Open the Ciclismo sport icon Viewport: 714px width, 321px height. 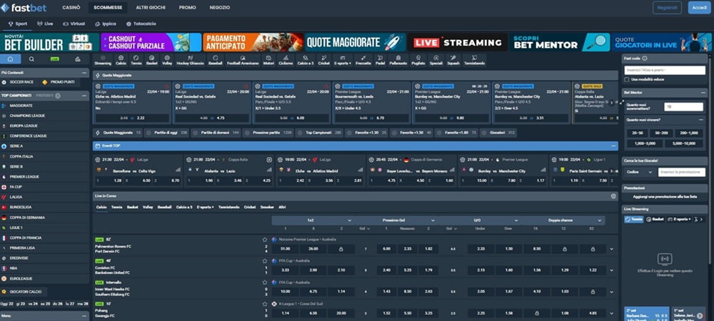[286, 60]
